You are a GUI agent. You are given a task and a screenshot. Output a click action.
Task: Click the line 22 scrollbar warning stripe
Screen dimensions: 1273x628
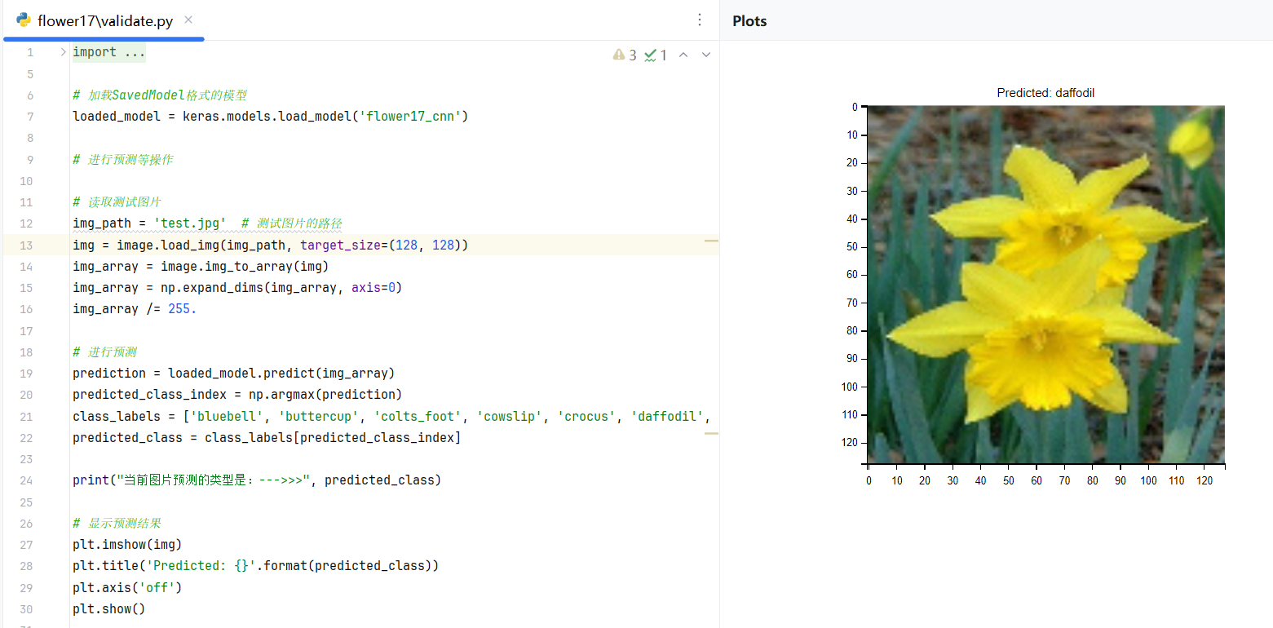point(711,434)
